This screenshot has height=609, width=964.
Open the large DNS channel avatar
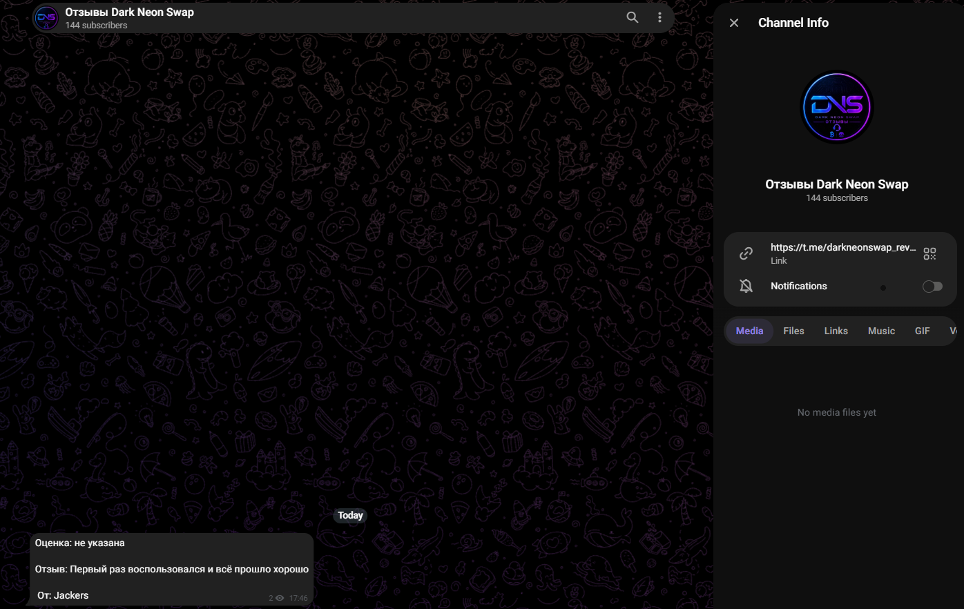[836, 107]
